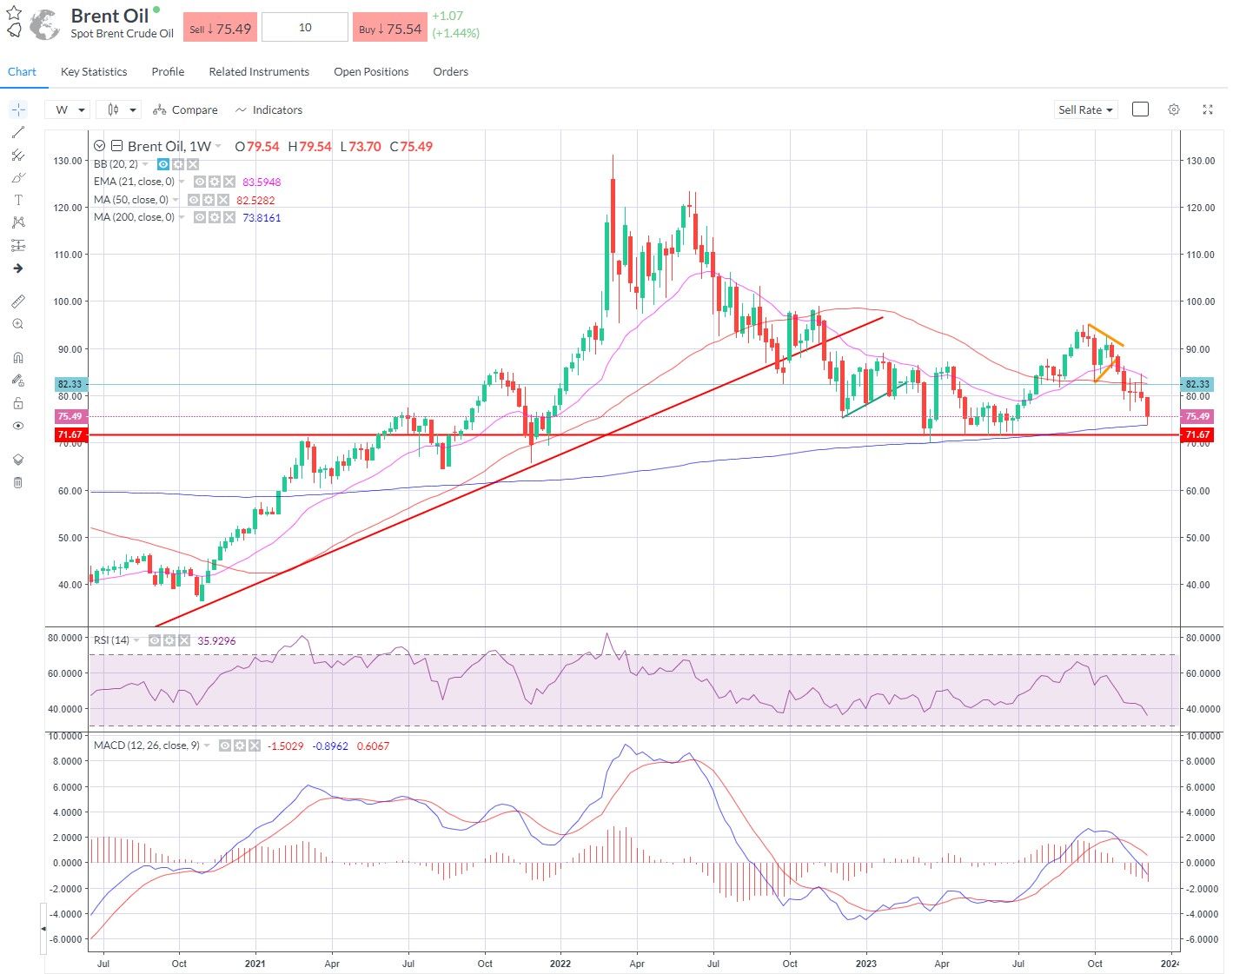Open the patterns drawing tool
Image resolution: width=1233 pixels, height=974 pixels.
(18, 222)
